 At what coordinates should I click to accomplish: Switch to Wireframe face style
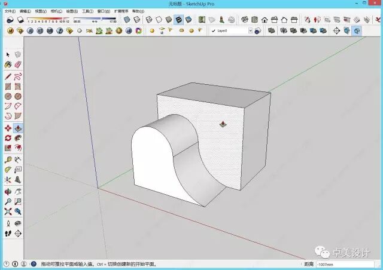click(149, 20)
